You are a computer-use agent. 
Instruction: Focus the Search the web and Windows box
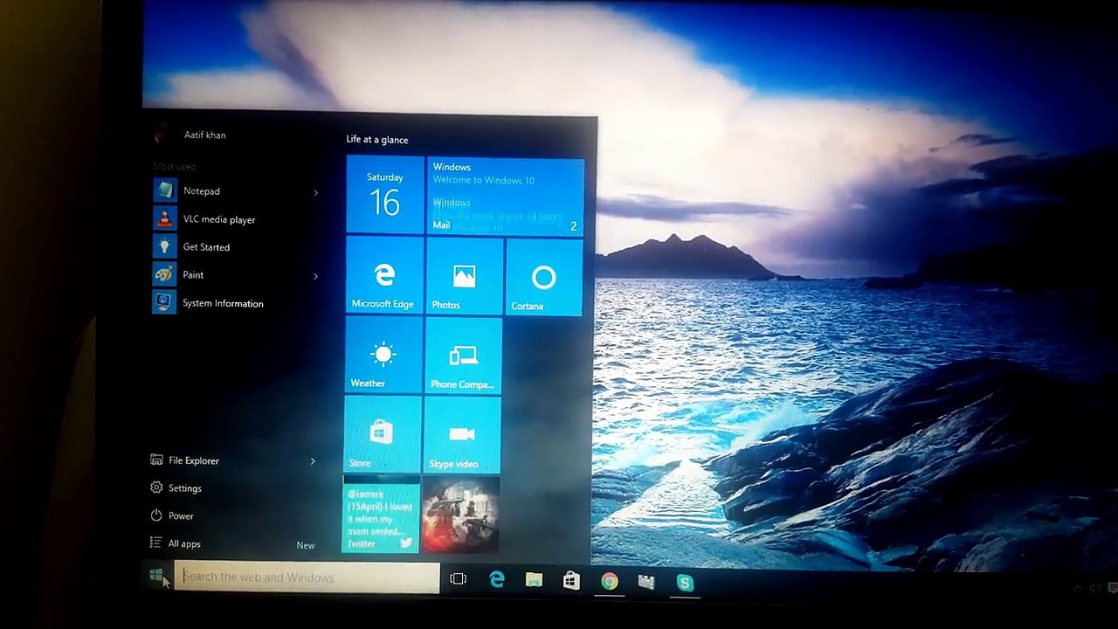pyautogui.click(x=307, y=577)
